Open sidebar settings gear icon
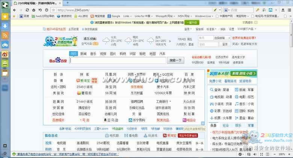Image resolution: width=293 pixels, height=158 pixels. coord(5,153)
